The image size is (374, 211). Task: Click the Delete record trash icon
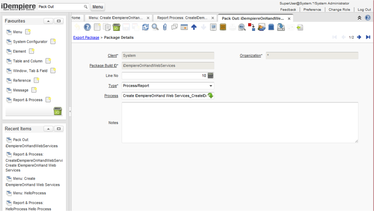[116, 27]
